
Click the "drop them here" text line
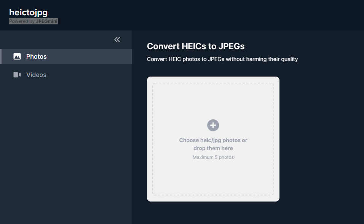[213, 148]
